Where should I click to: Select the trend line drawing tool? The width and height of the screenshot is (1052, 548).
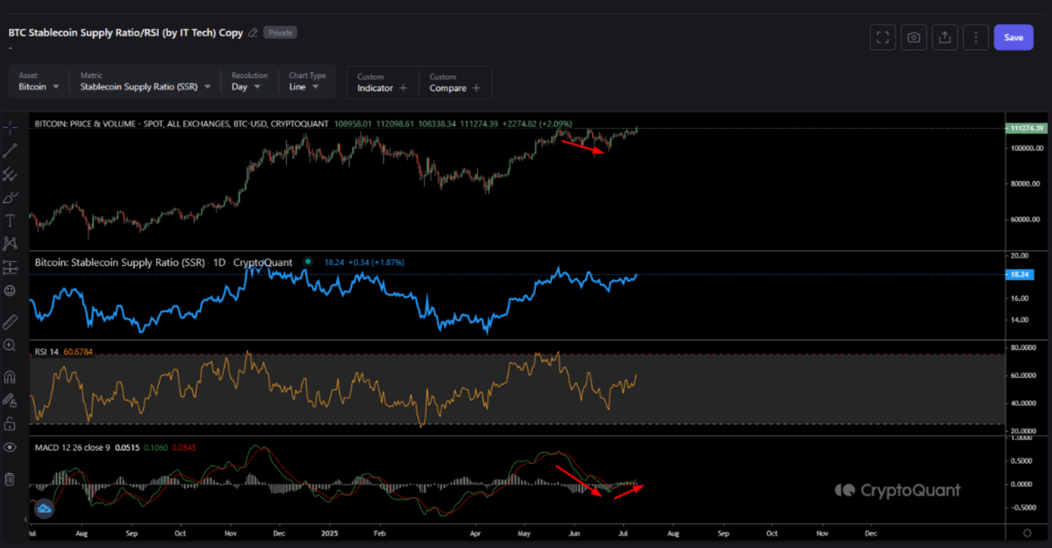pyautogui.click(x=10, y=151)
